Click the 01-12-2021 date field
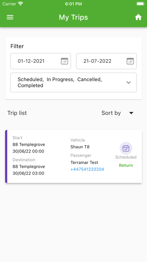Viewport: 147px width, 262px height. 40,61
